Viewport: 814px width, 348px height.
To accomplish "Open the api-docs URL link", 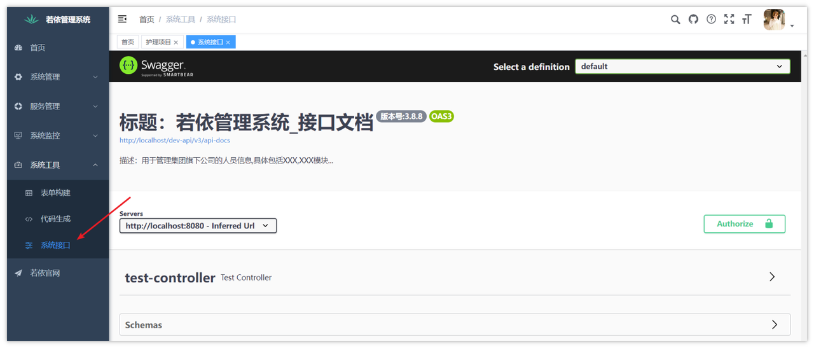I will point(175,140).
